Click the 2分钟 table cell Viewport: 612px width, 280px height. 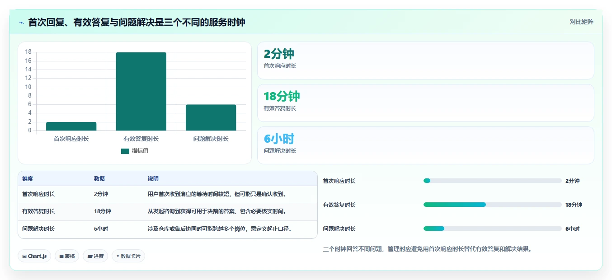tap(101, 194)
